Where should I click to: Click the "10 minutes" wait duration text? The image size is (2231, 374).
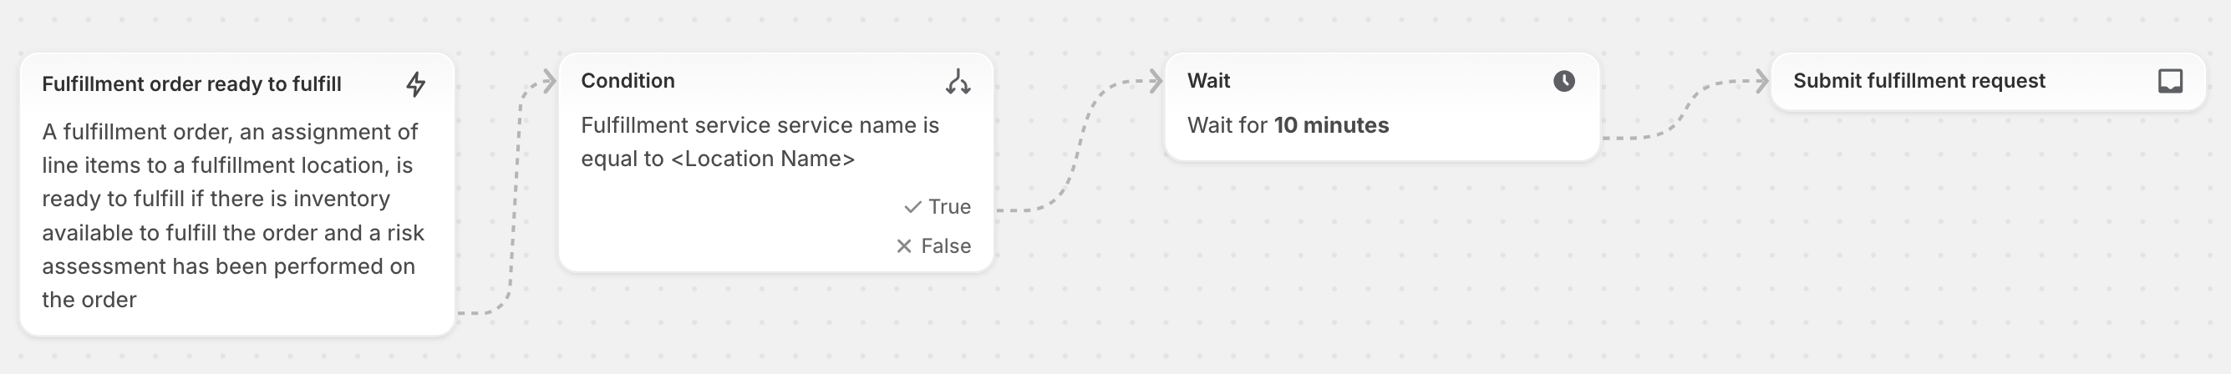pos(1331,125)
